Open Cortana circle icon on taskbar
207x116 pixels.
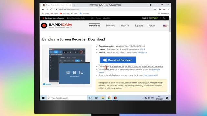90,98
